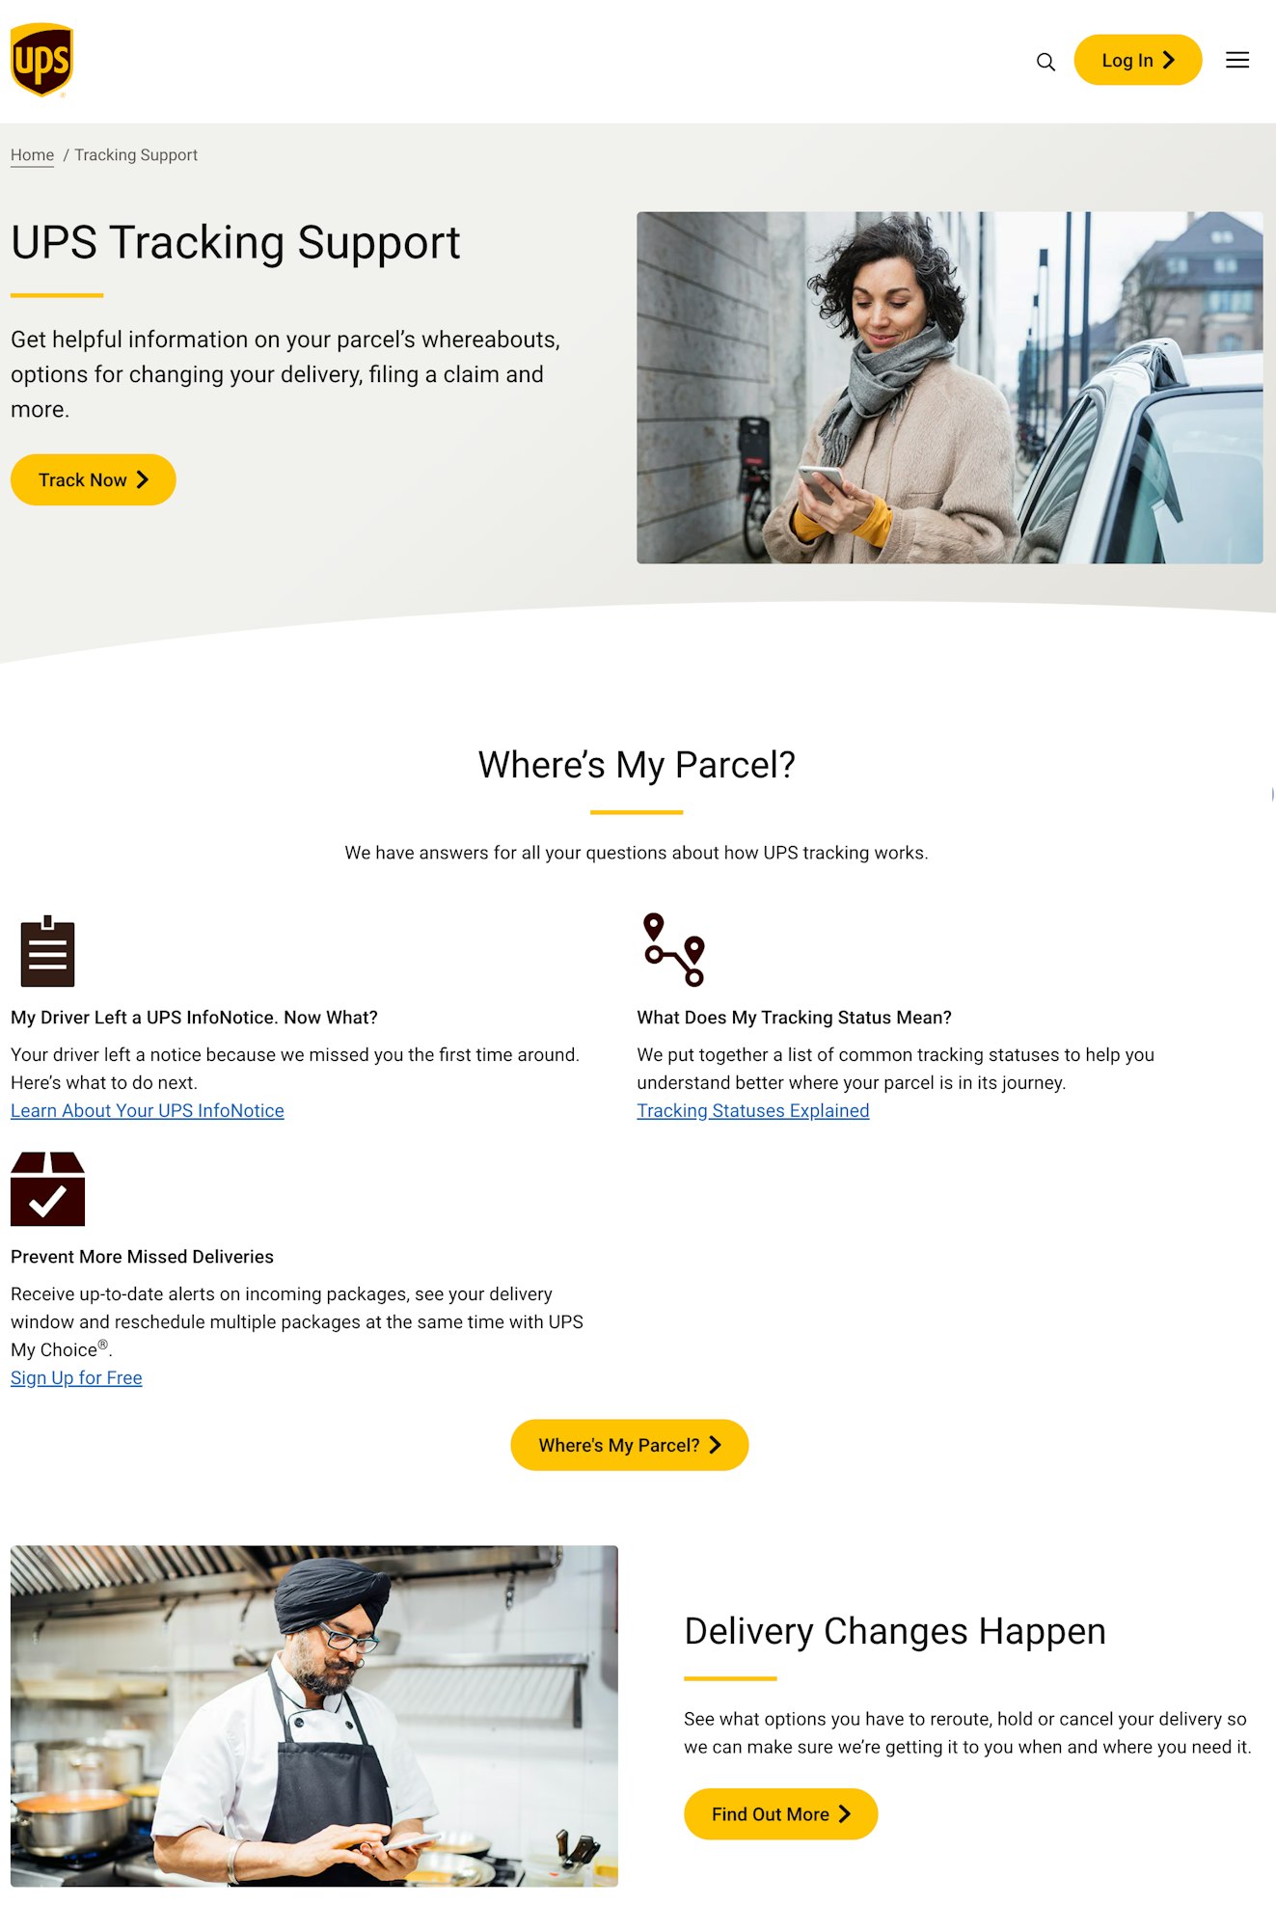Screen dimensions: 1276x1932
Task: Click the parcel checkmark box icon
Action: (x=47, y=1188)
